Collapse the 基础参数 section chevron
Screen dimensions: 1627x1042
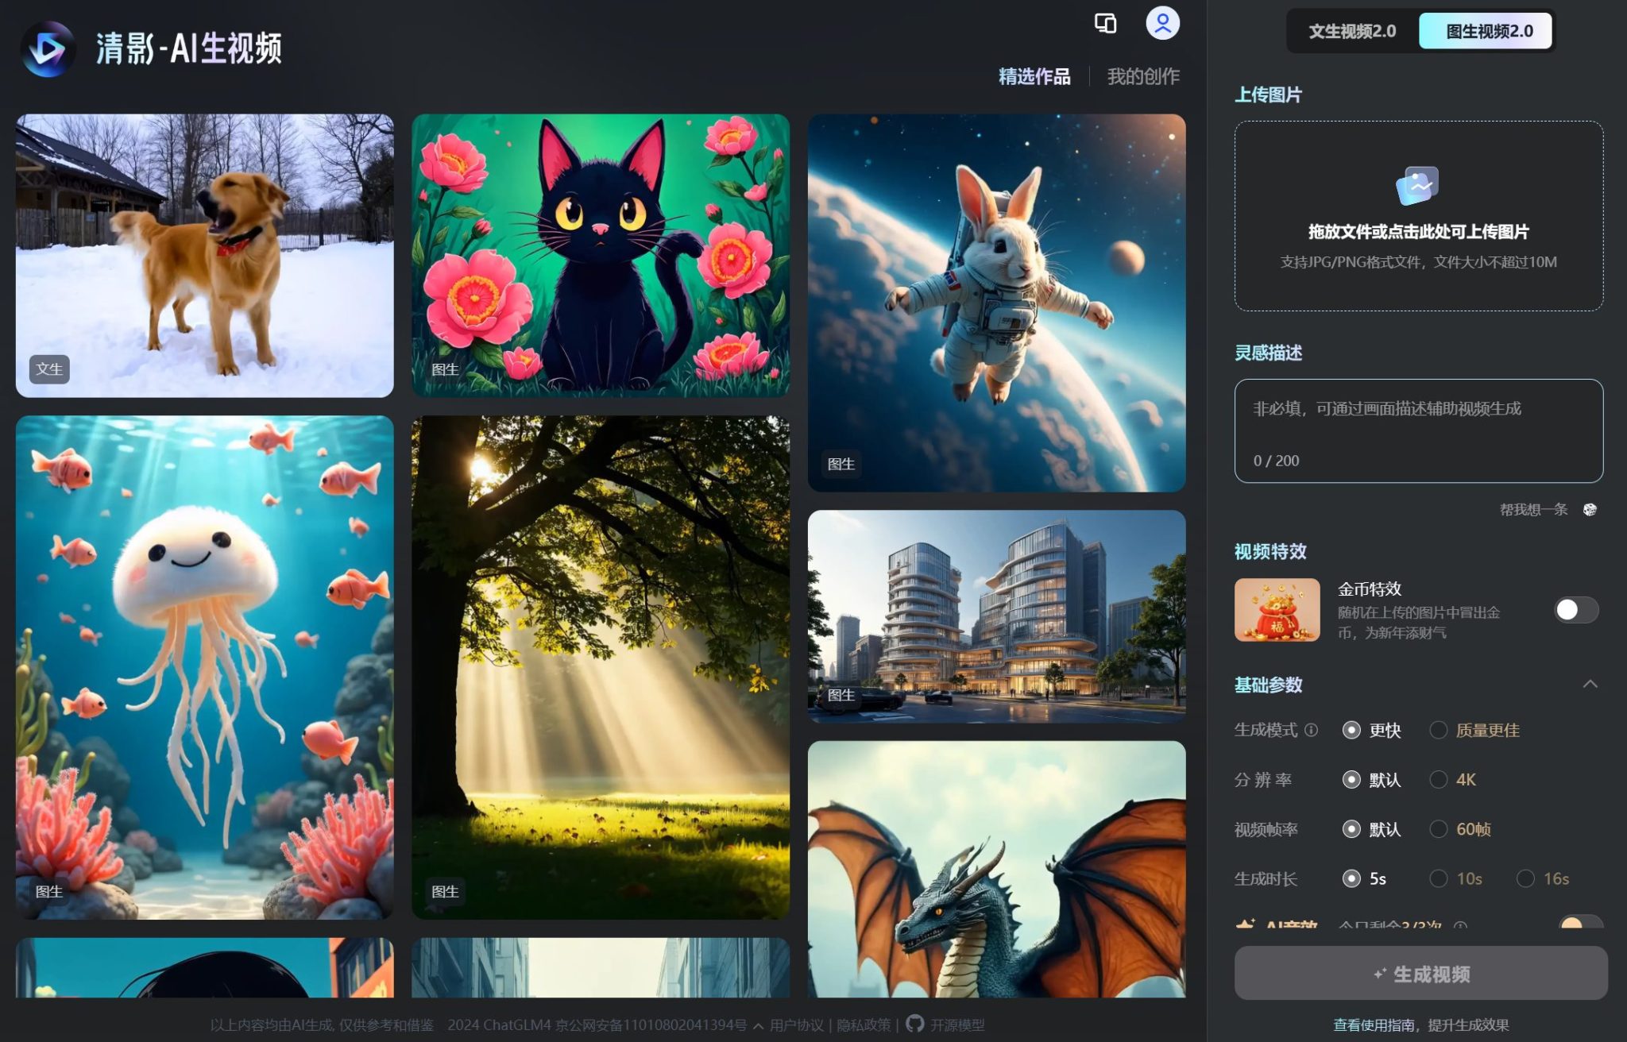(1590, 685)
